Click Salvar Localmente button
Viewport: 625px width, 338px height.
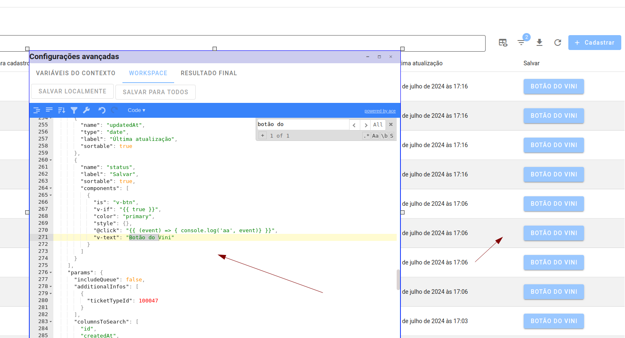[x=72, y=91]
